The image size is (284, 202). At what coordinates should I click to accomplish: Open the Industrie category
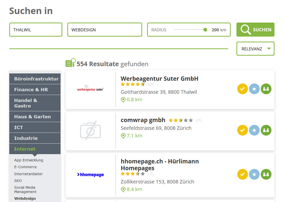[x=35, y=138]
